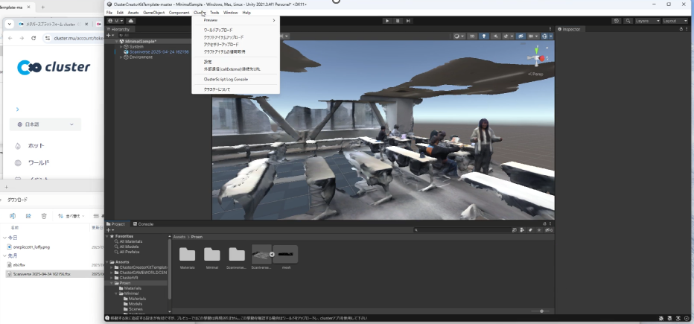Open Unity cloud services icon
The height and width of the screenshot is (324, 694).
coord(131,21)
